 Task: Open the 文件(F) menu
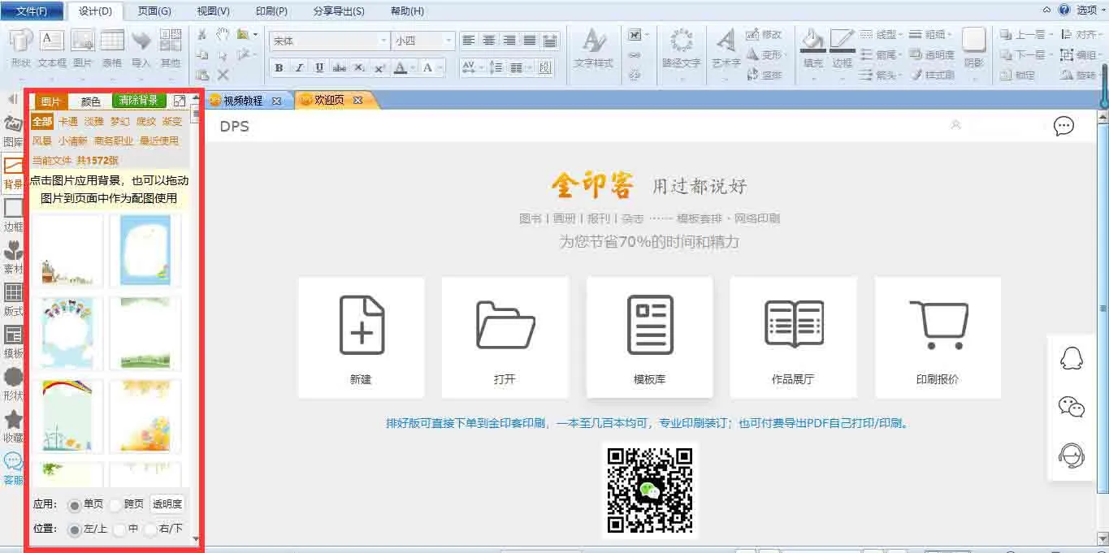(31, 11)
